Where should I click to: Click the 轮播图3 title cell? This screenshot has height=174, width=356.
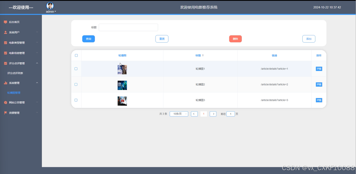[200, 100]
